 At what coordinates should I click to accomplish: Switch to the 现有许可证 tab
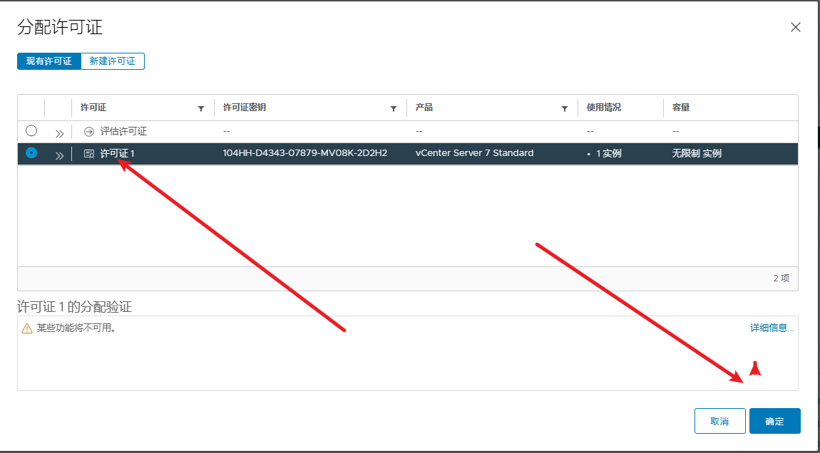coord(49,61)
